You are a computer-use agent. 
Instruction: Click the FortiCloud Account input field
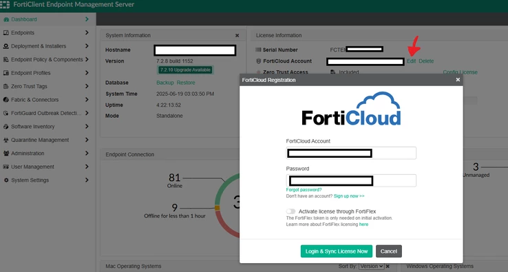[x=351, y=153]
